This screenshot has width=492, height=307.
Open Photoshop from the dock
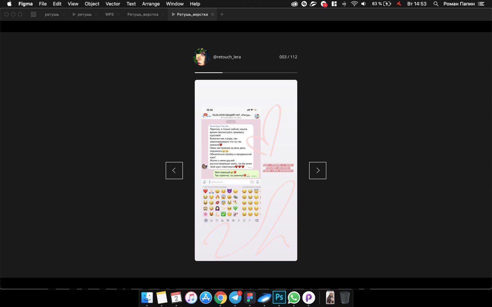click(x=279, y=297)
